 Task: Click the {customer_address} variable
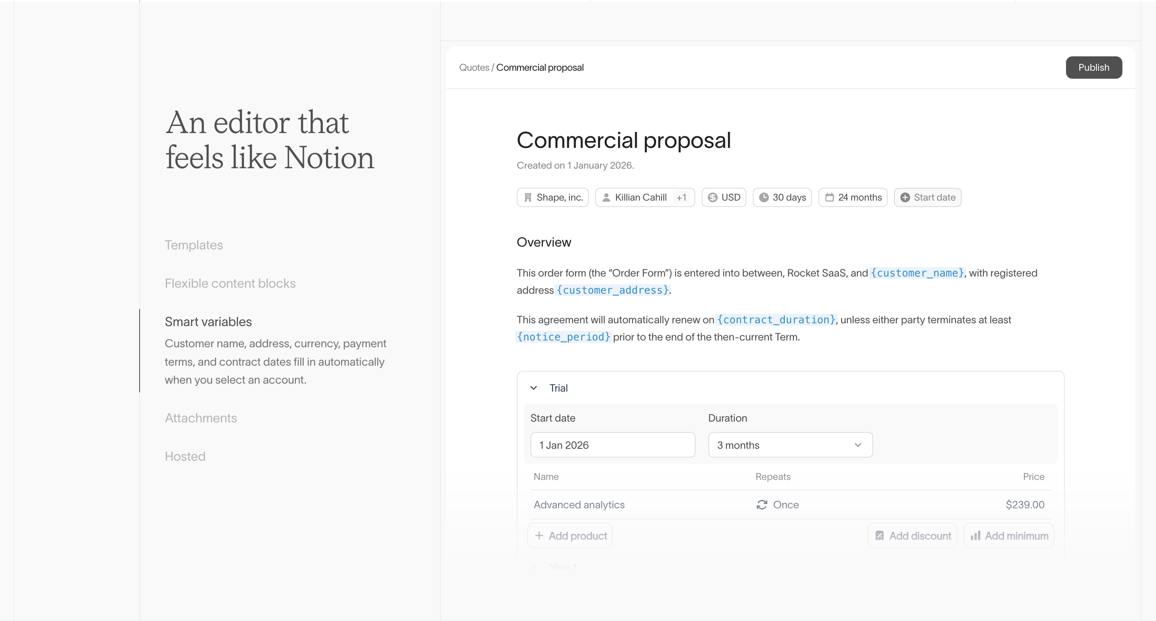click(x=612, y=290)
